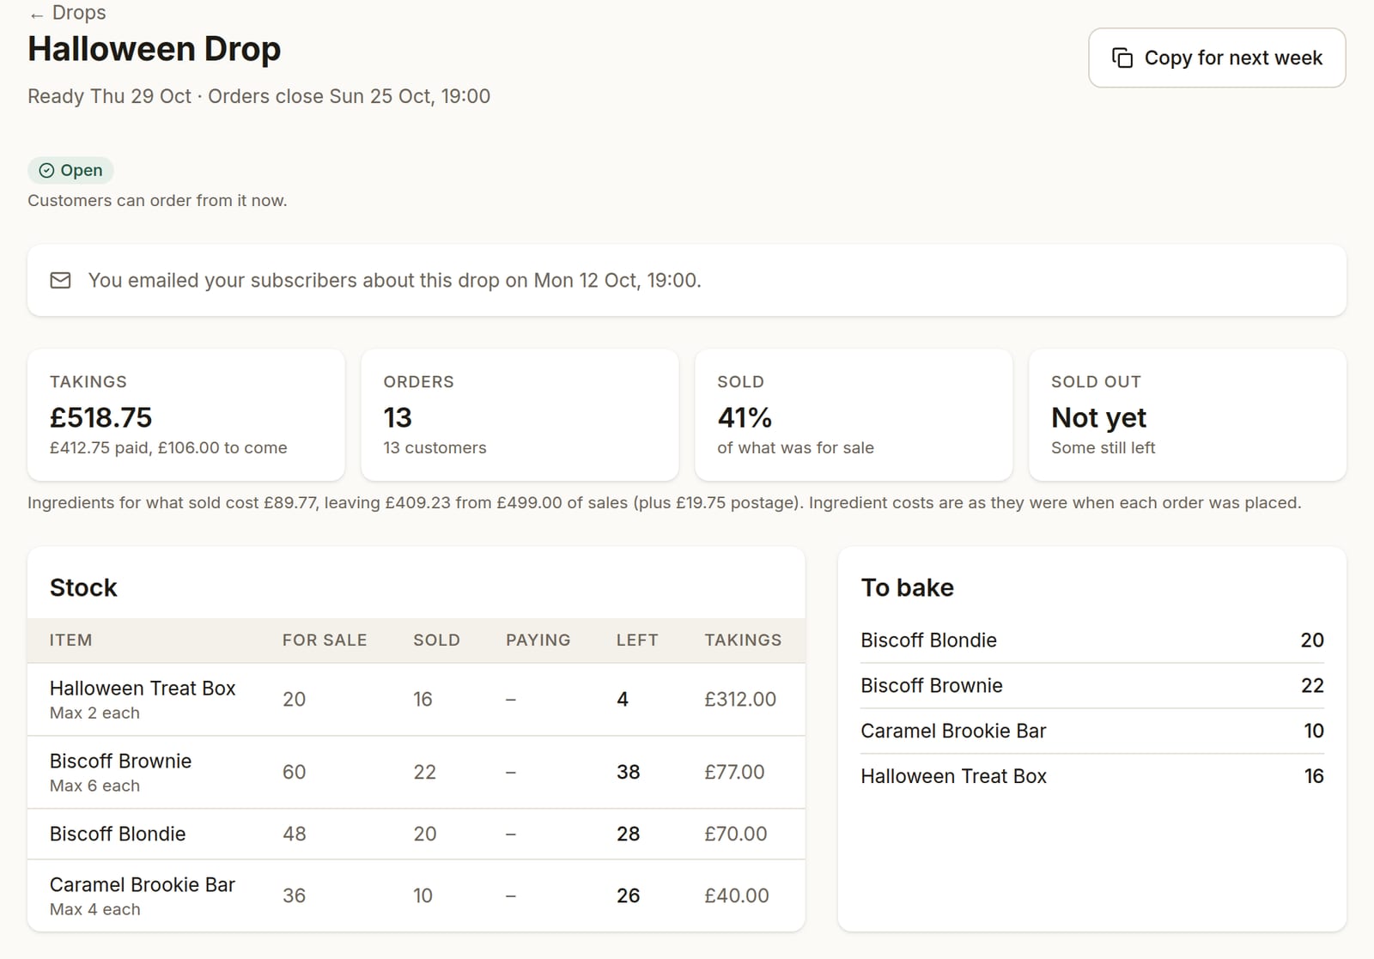
Task: Click Biscoff Blondie in the To bake list
Action: point(928,640)
